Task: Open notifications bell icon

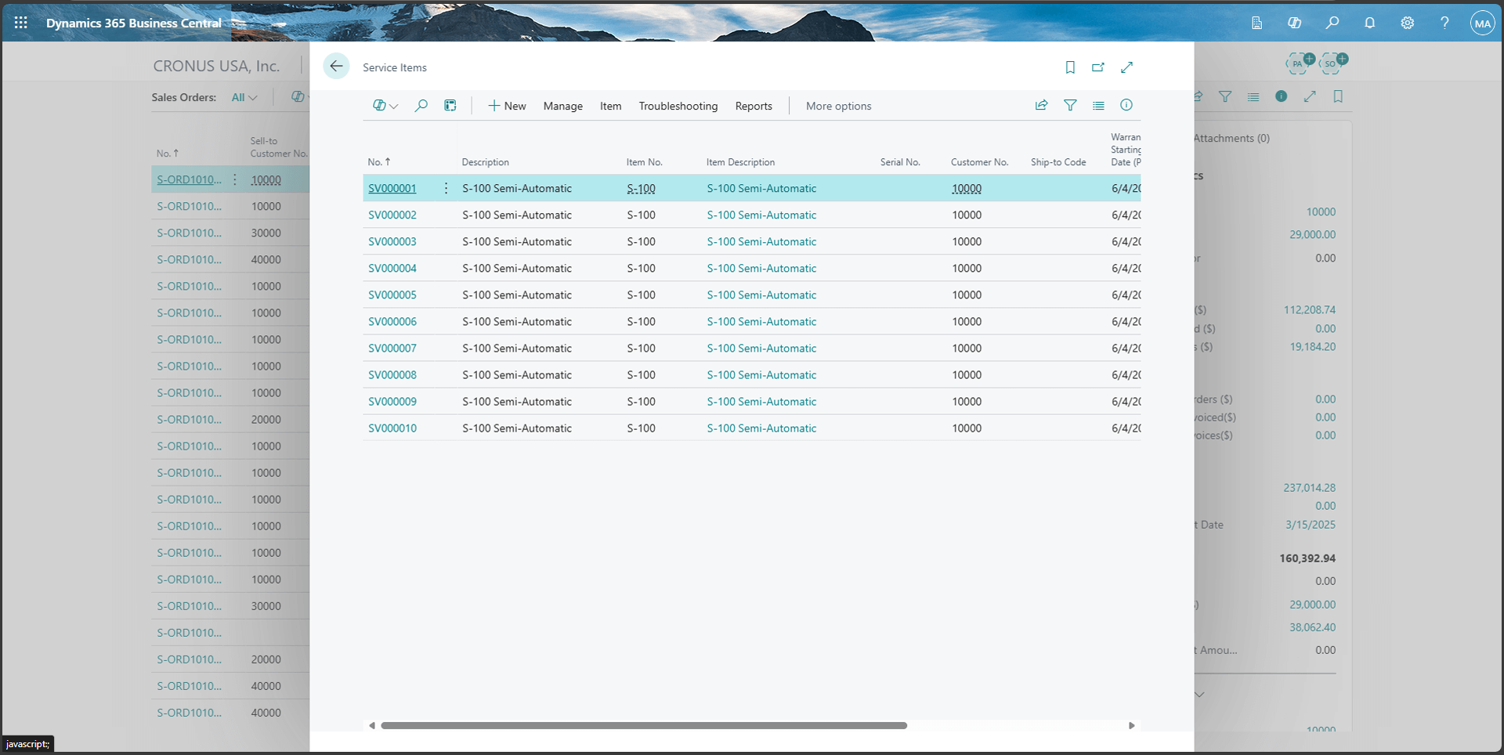Action: [1370, 23]
